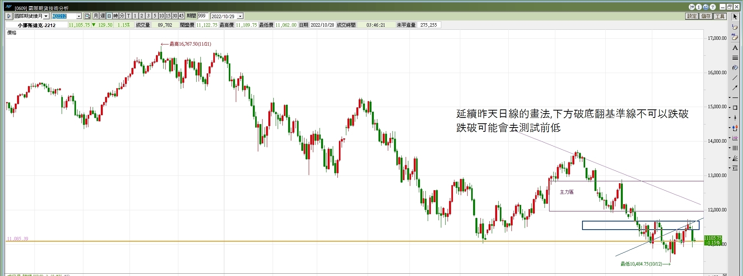Expand the rectangle tool options arrow
This screenshot has height=276, width=743.
point(729,108)
